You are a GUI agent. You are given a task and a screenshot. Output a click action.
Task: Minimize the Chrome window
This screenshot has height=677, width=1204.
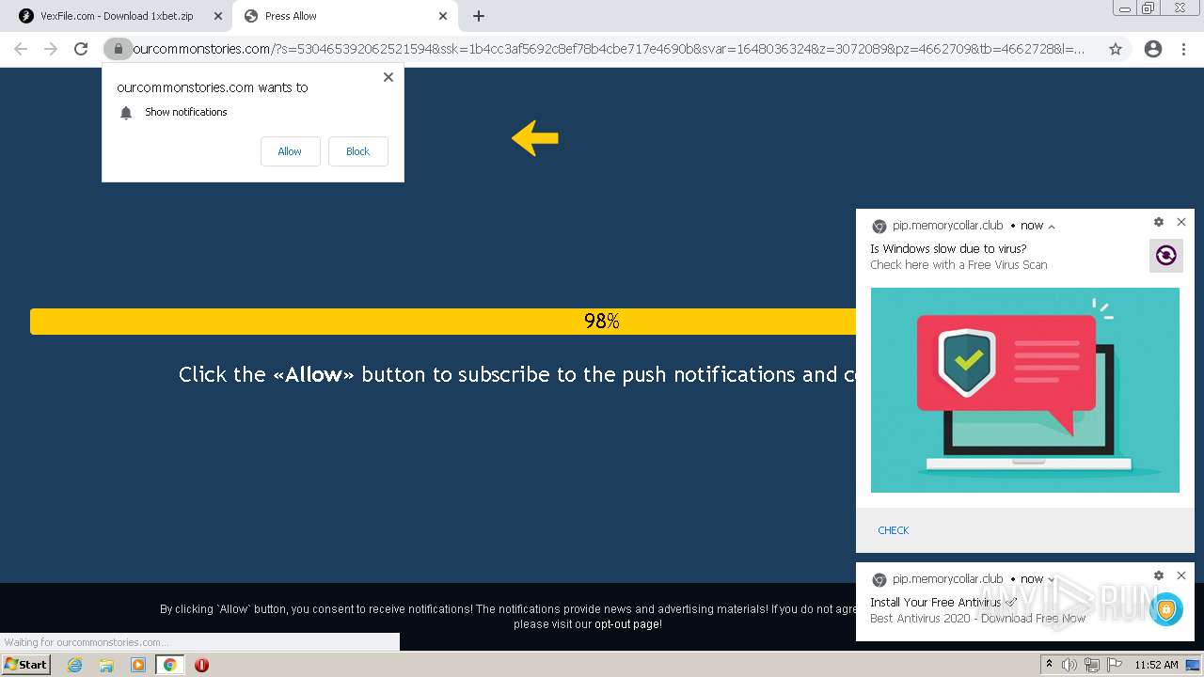1124,8
